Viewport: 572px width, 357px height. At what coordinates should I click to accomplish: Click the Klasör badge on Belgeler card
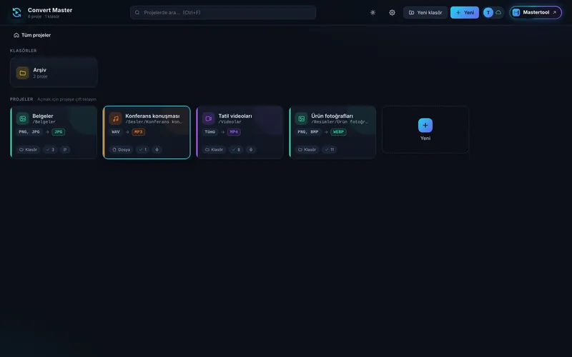28,149
